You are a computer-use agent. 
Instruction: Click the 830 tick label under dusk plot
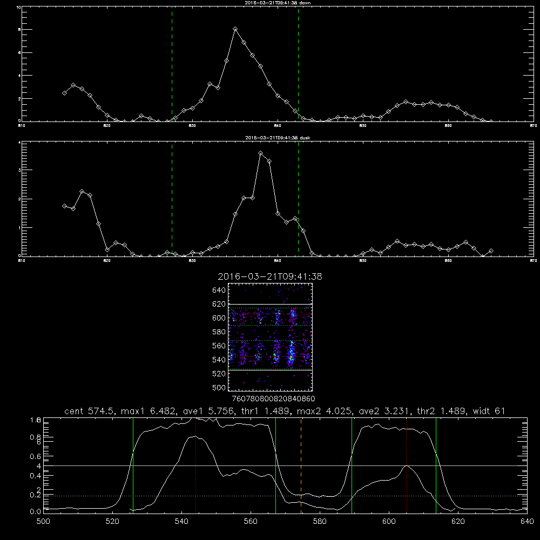pos(192,261)
